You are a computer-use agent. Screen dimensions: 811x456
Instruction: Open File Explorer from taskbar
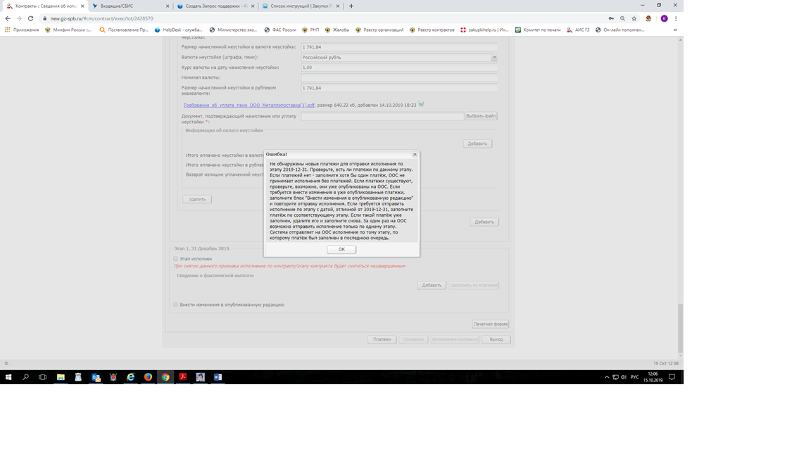(x=61, y=377)
